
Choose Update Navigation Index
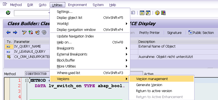pos(90,36)
